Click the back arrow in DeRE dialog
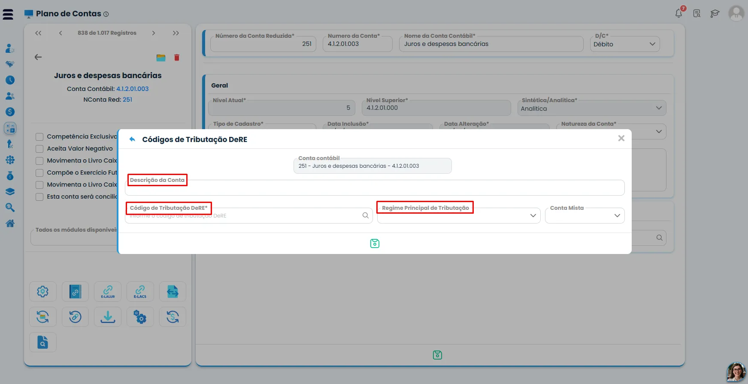748x384 pixels. 132,139
